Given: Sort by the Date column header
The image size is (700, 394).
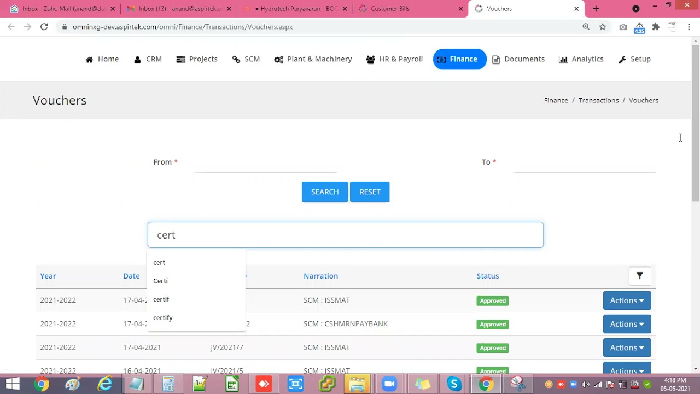Looking at the screenshot, I should click(131, 276).
